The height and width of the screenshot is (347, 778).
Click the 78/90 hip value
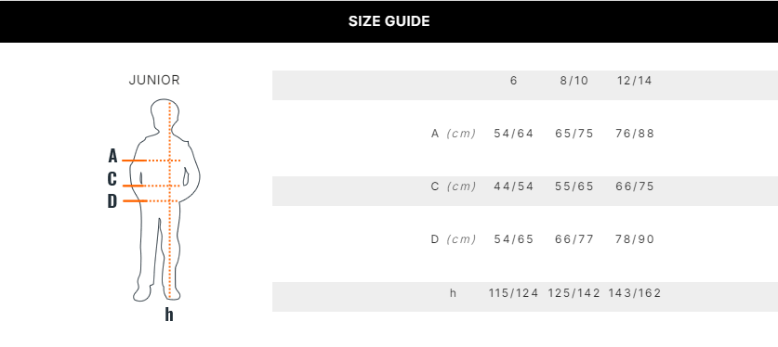pos(635,239)
